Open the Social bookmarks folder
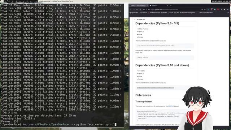231x130 pixels. [x=171, y=13]
